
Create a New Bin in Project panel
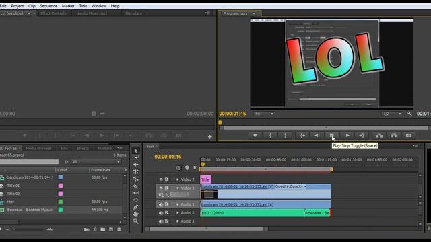pyautogui.click(x=102, y=229)
